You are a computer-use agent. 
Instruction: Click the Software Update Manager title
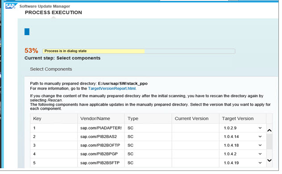click(45, 6)
